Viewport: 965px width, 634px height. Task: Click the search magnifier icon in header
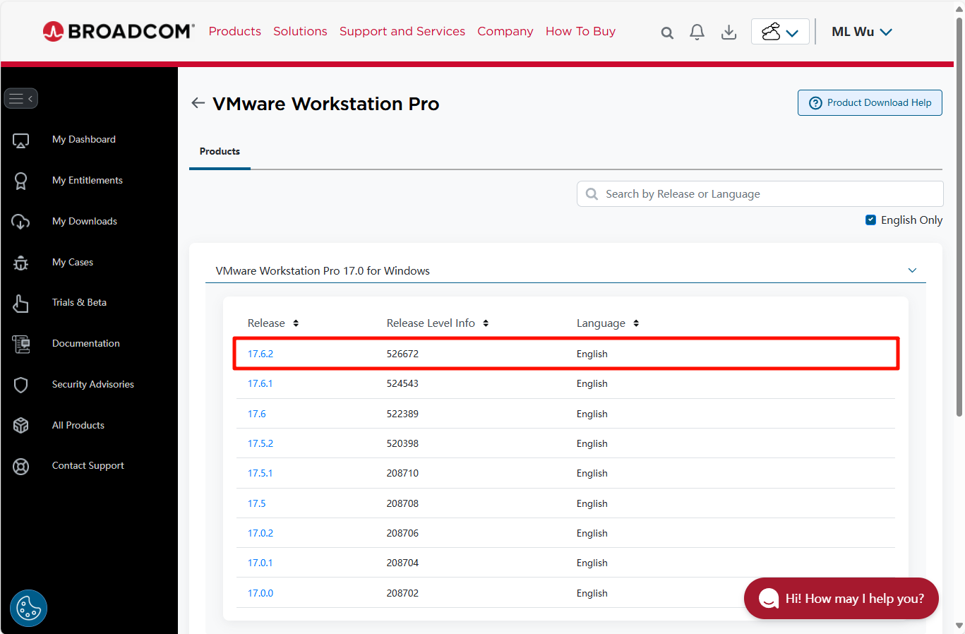pos(666,32)
